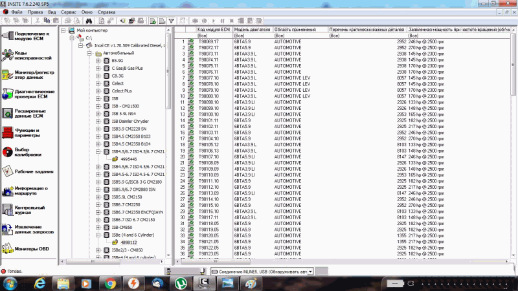This screenshot has height=291, width=518.
Task: Click the Paste toolbar icon
Action: 56,21
